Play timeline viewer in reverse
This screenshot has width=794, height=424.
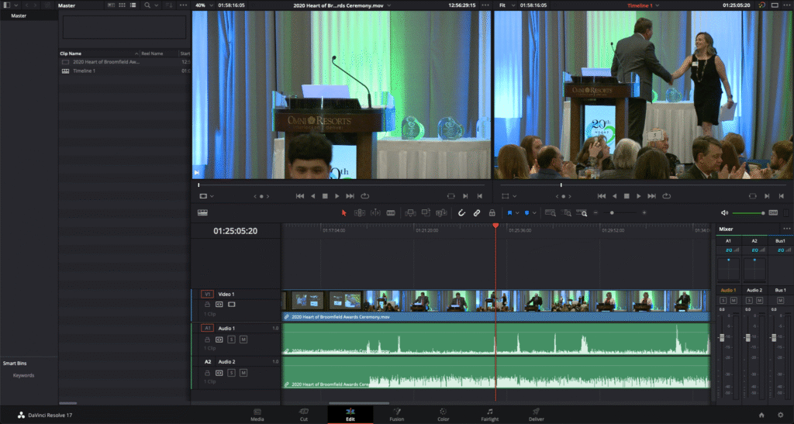coord(614,196)
